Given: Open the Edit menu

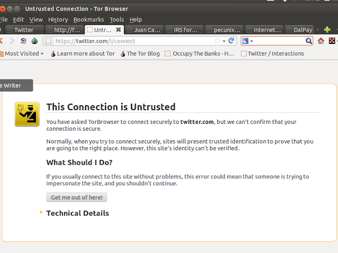Looking at the screenshot, I should [18, 20].
